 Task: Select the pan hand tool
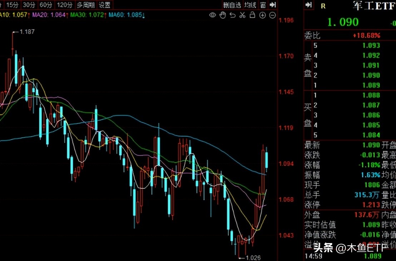[x=222, y=15]
